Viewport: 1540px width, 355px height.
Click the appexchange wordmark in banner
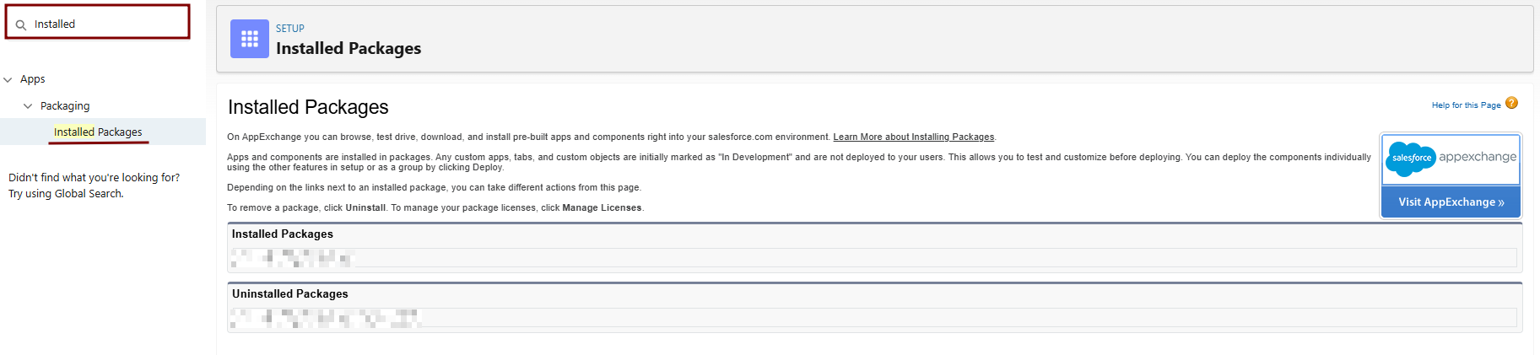click(x=1477, y=157)
